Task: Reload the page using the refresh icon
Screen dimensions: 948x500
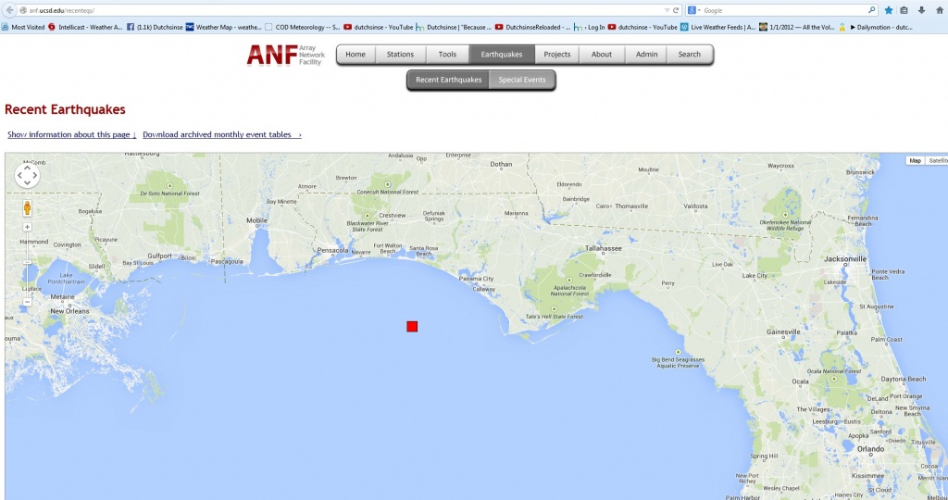Action: coord(677,10)
